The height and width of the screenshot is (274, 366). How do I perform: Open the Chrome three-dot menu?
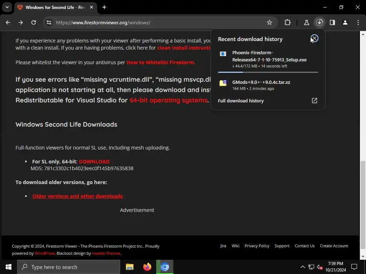coord(358,22)
